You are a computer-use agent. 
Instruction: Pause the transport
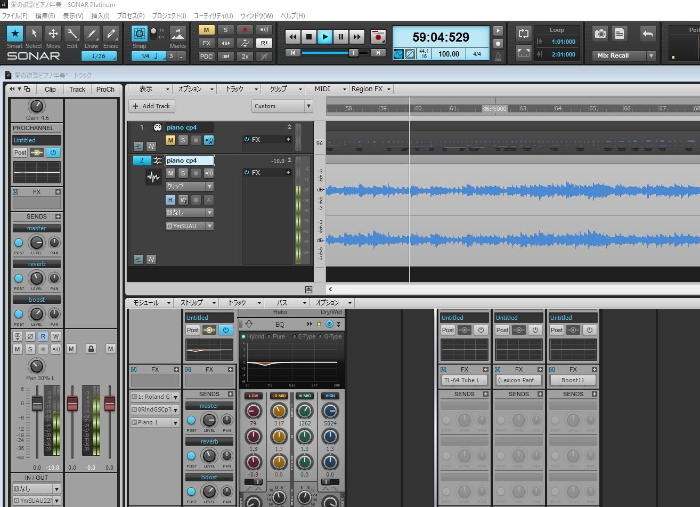coord(341,37)
